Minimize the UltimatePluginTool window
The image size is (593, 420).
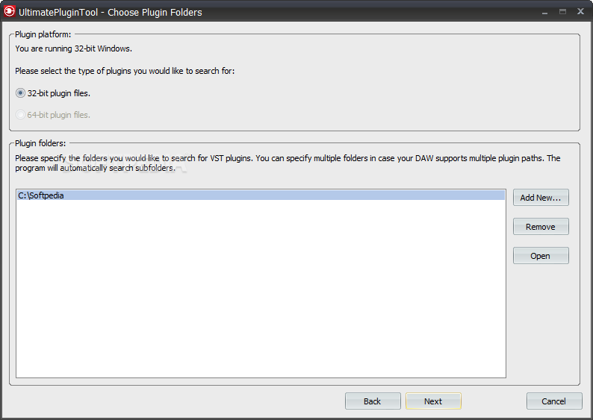point(545,12)
